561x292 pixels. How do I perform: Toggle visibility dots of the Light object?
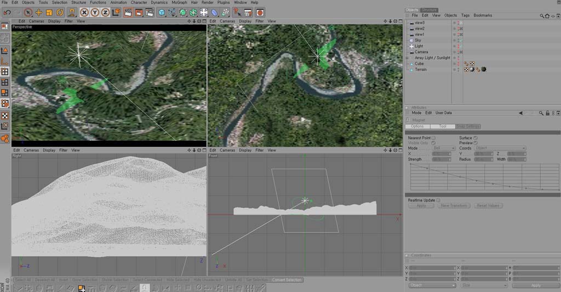[459, 46]
